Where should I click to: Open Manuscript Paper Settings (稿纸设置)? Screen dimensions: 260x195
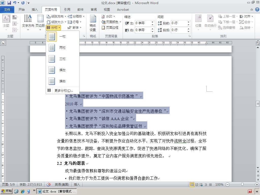click(x=93, y=23)
